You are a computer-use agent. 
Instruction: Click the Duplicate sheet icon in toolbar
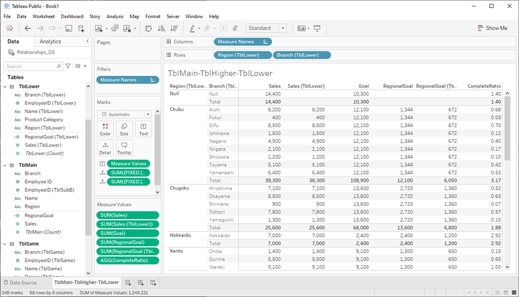[x=115, y=29]
